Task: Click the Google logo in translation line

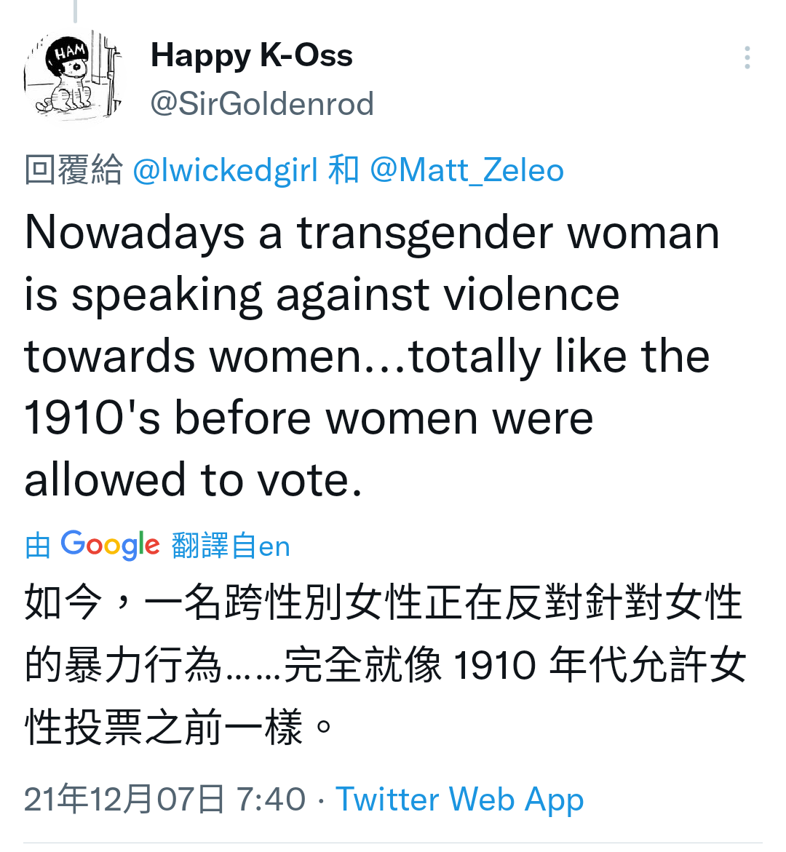Action: coord(111,544)
